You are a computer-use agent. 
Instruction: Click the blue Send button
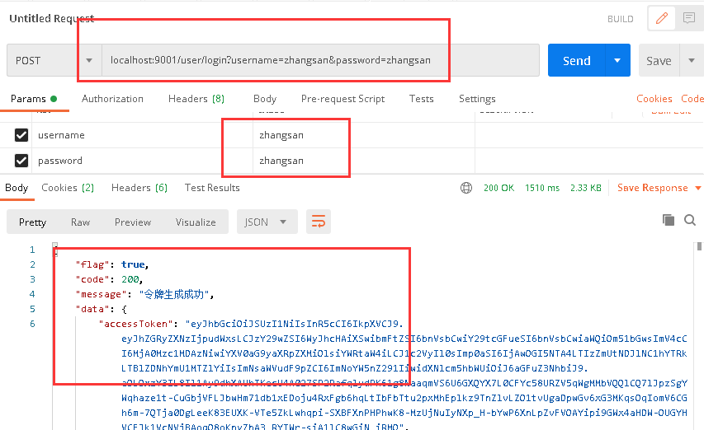(x=577, y=60)
